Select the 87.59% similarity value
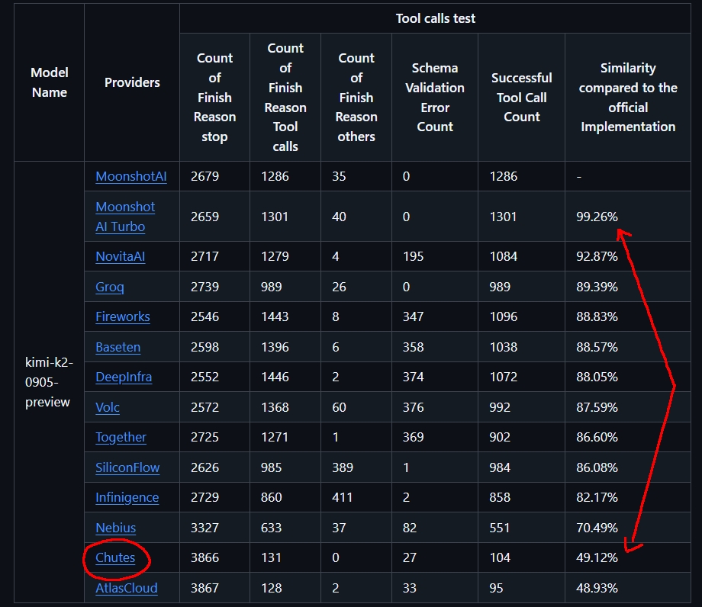702x607 pixels. [597, 407]
